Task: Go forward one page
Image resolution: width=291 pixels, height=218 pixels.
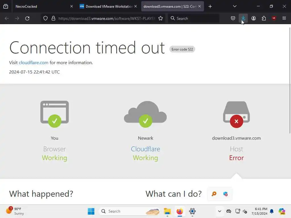Action: coord(17,18)
